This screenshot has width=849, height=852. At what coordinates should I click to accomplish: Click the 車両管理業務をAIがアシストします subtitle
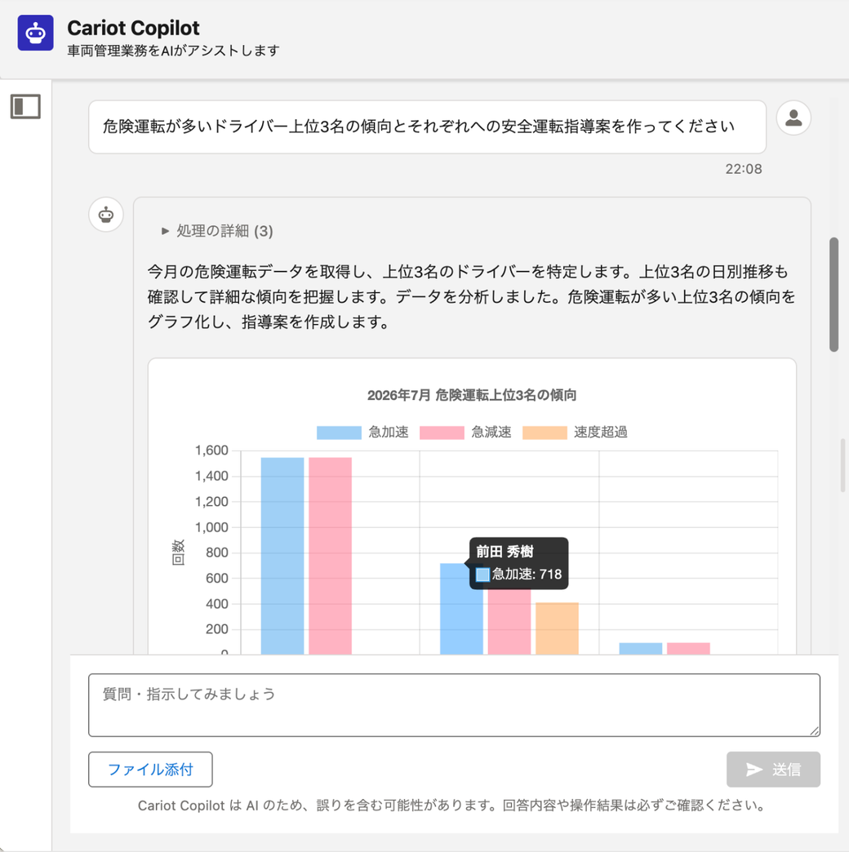point(173,51)
